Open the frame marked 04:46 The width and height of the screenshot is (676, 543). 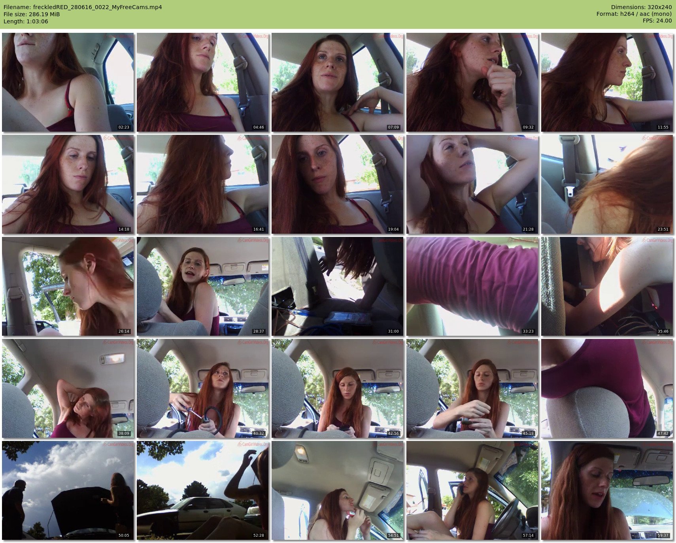click(202, 82)
